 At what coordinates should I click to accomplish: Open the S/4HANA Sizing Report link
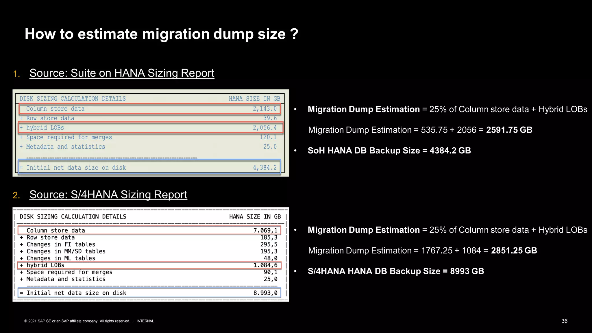(108, 195)
